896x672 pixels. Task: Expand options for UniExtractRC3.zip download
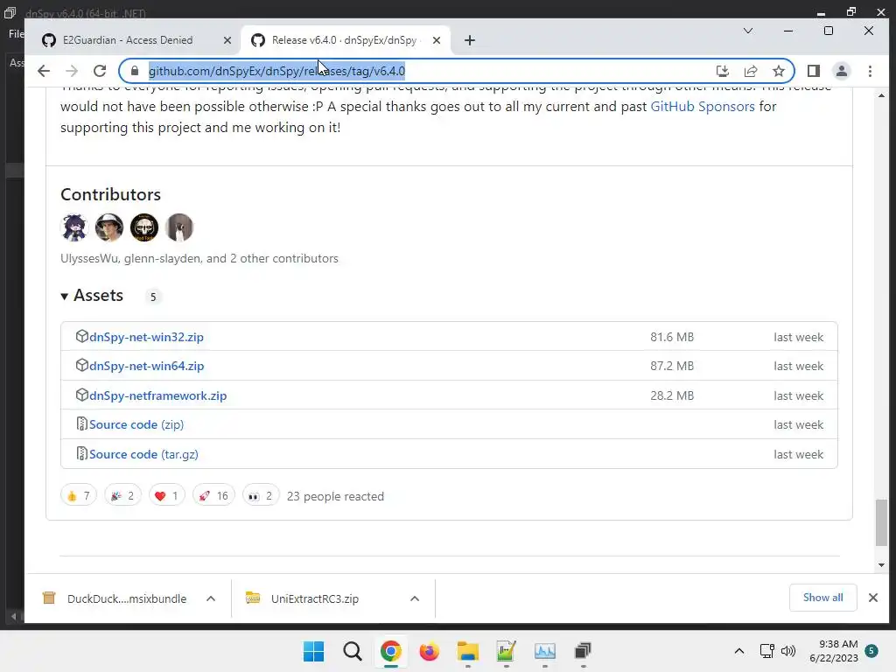pyautogui.click(x=415, y=598)
